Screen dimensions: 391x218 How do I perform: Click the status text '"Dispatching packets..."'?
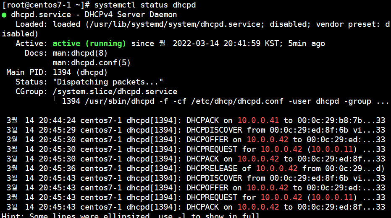pyautogui.click(x=108, y=82)
